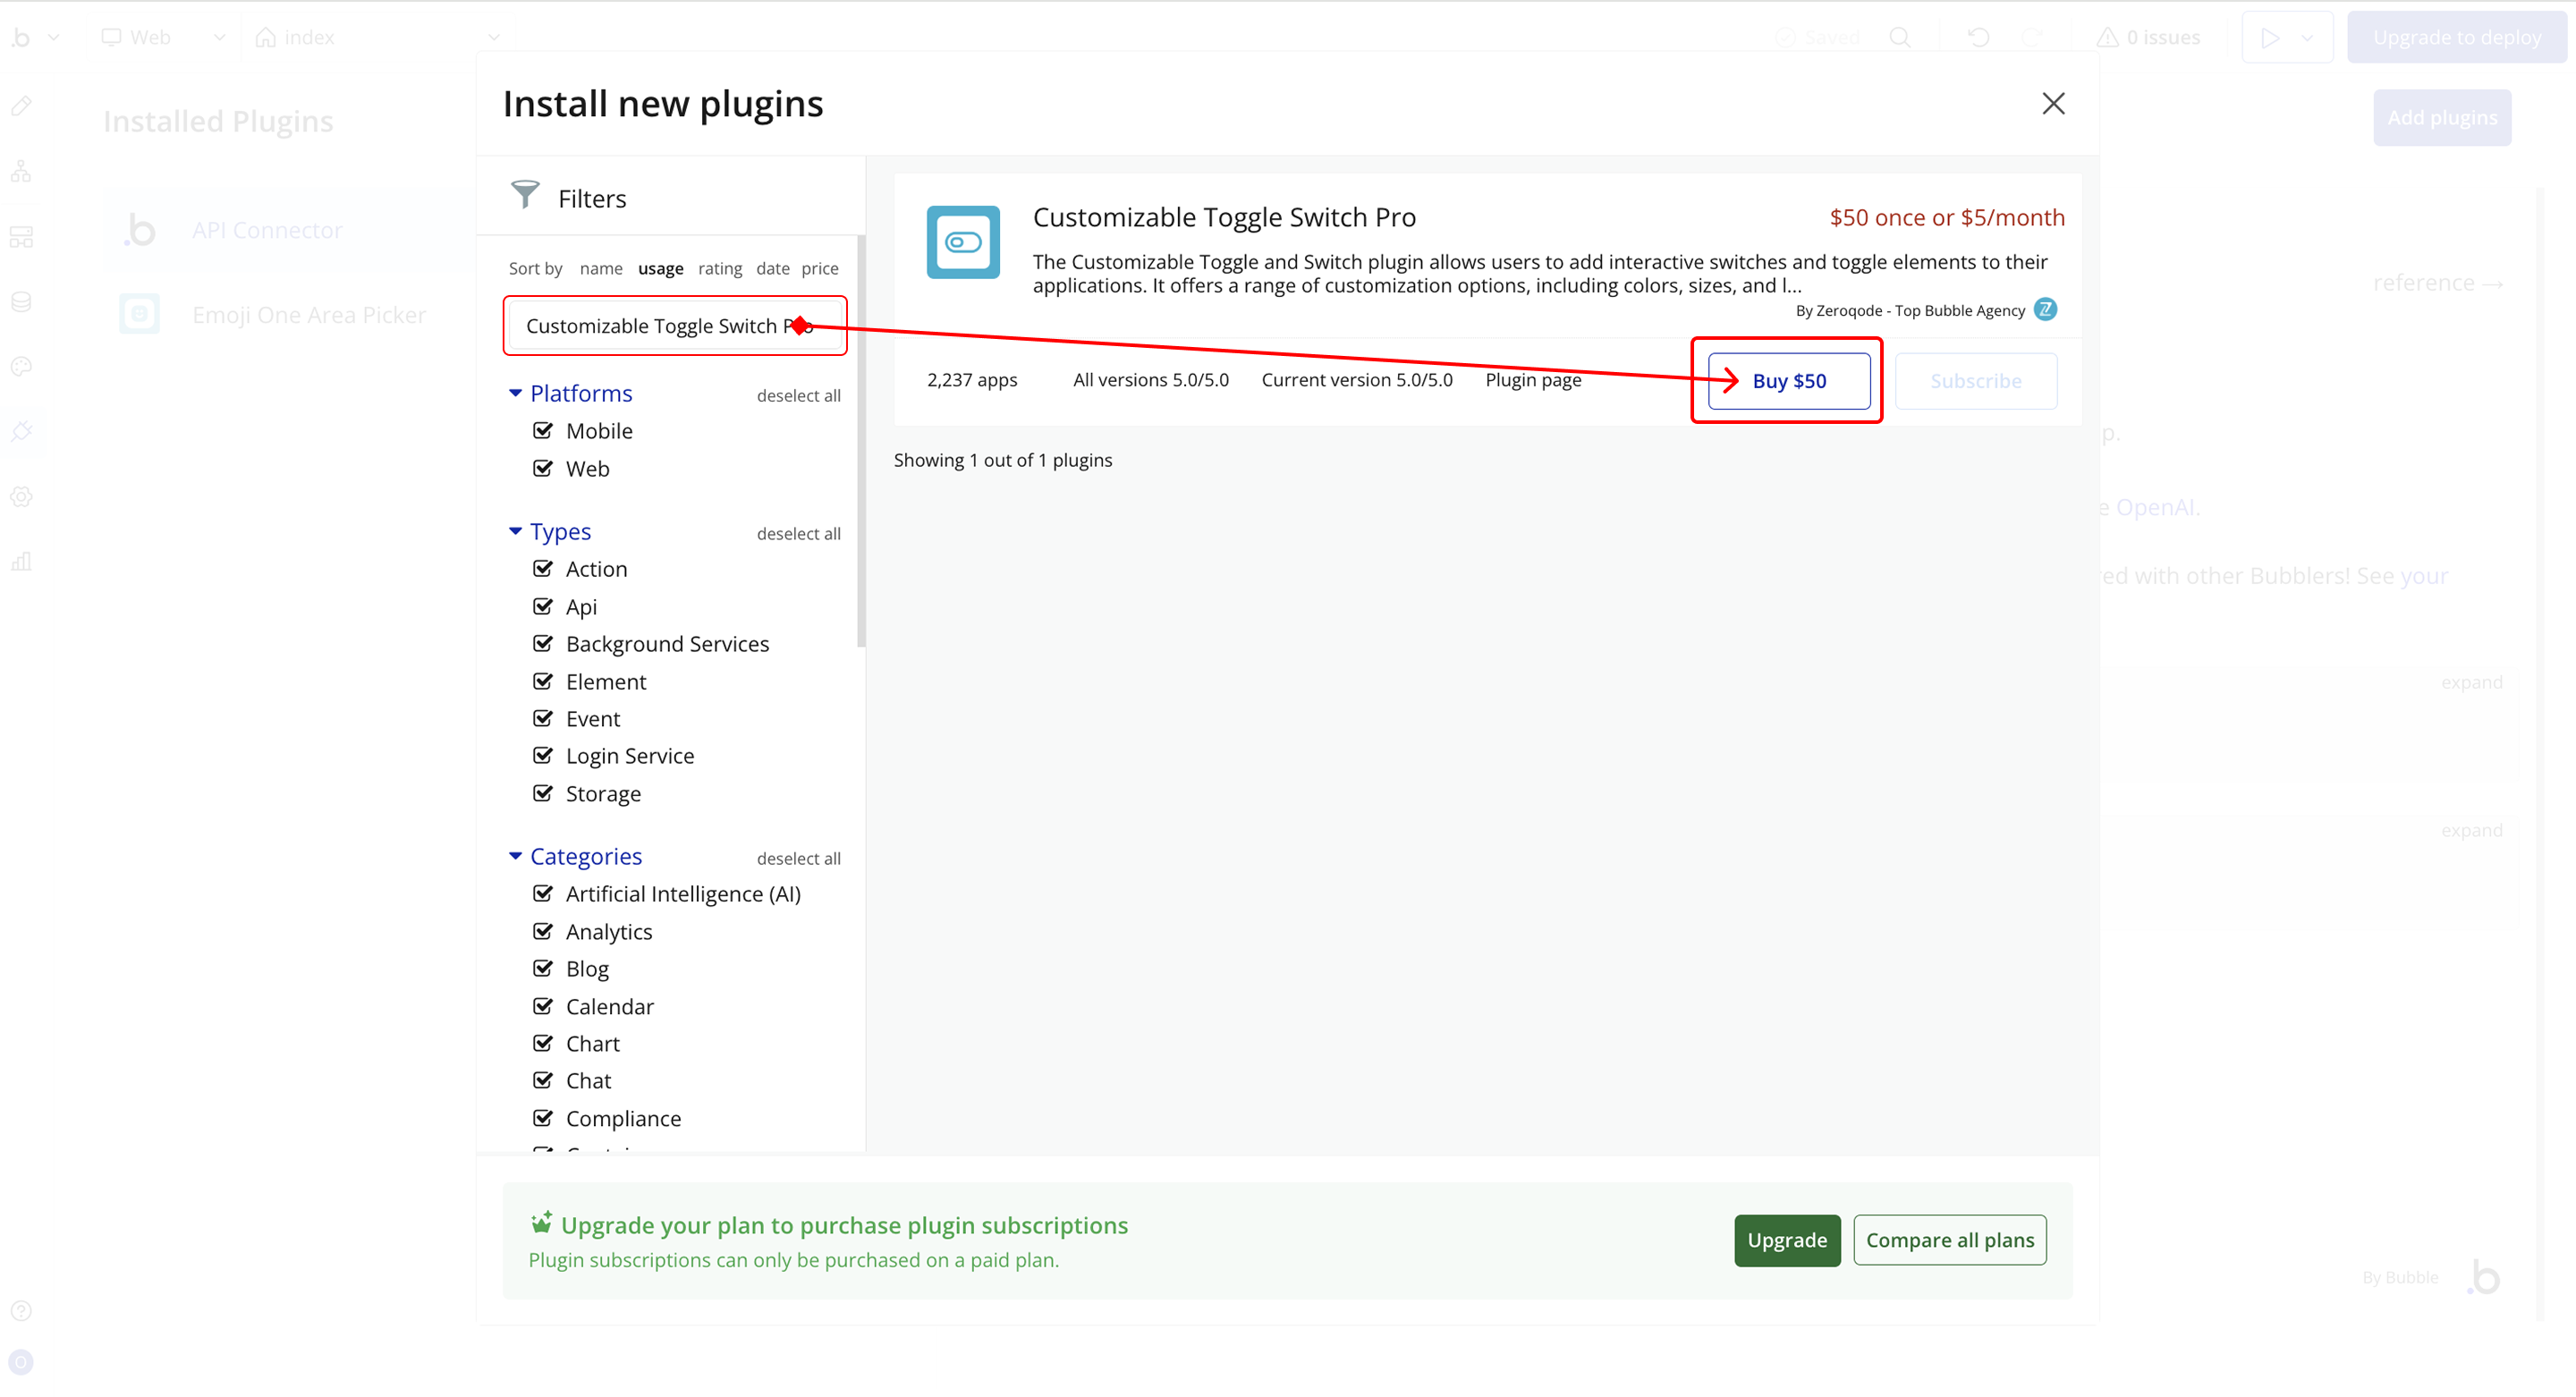Open the Settings gear icon in sidebar

[21, 497]
